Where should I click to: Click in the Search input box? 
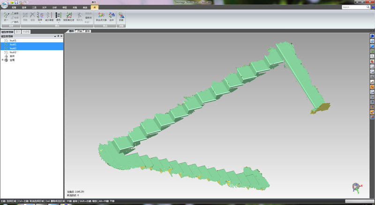(353, 8)
